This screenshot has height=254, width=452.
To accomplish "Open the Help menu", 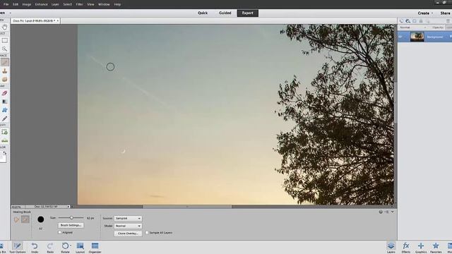I will pyautogui.click(x=117, y=4).
